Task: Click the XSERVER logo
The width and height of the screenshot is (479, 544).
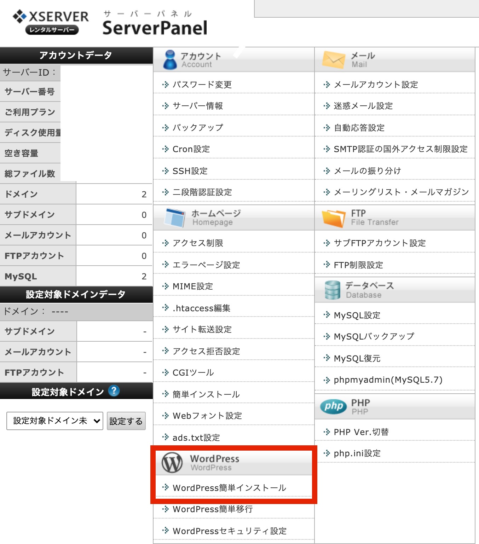Action: pyautogui.click(x=51, y=22)
